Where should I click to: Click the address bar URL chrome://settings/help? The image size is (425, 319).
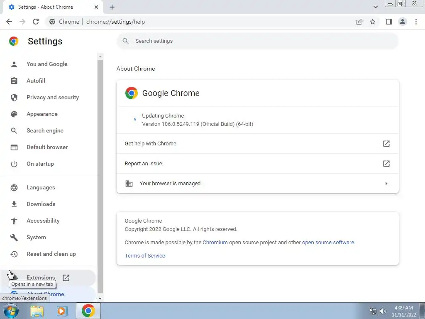click(x=115, y=22)
